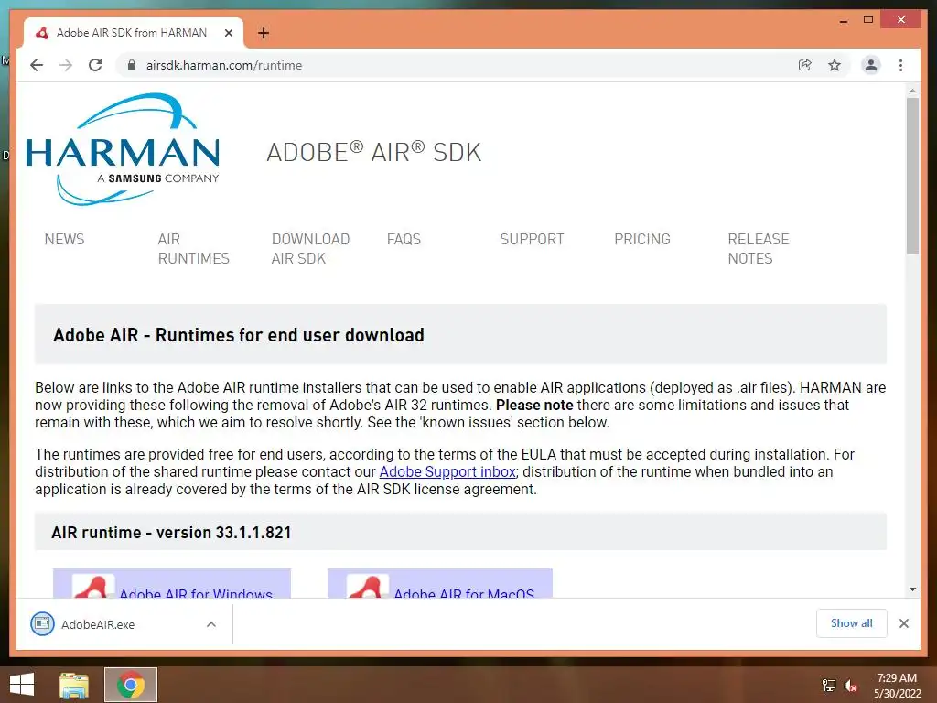Open the Windows Start button
This screenshot has width=937, height=703.
point(22,685)
